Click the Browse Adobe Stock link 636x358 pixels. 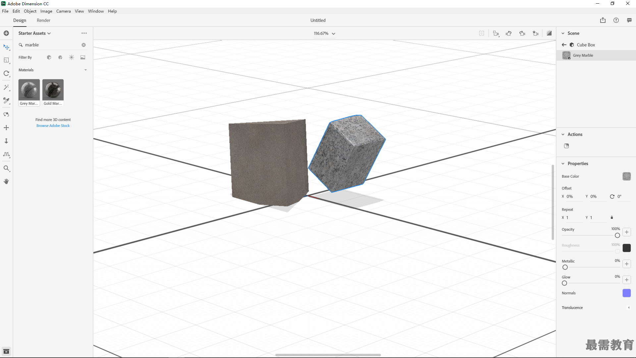pyautogui.click(x=53, y=126)
